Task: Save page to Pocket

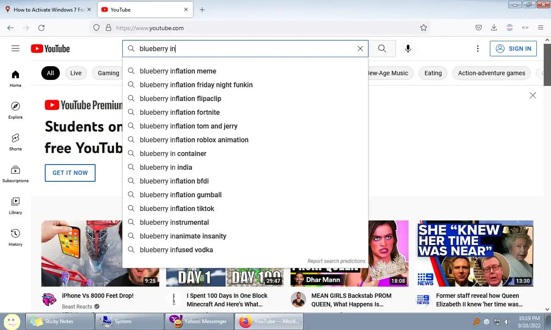Action: (x=478, y=28)
